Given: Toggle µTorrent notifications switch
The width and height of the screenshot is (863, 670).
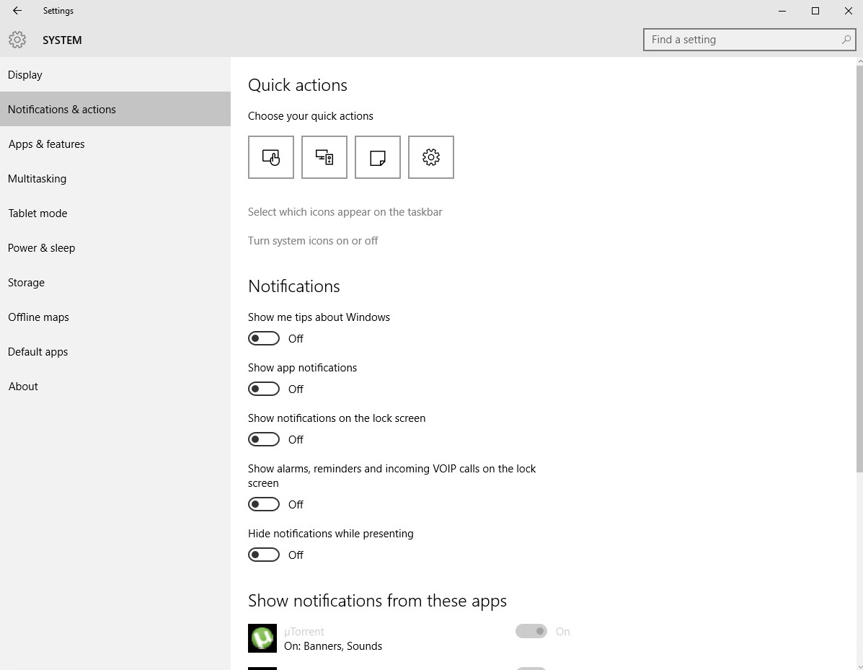Looking at the screenshot, I should 531,632.
